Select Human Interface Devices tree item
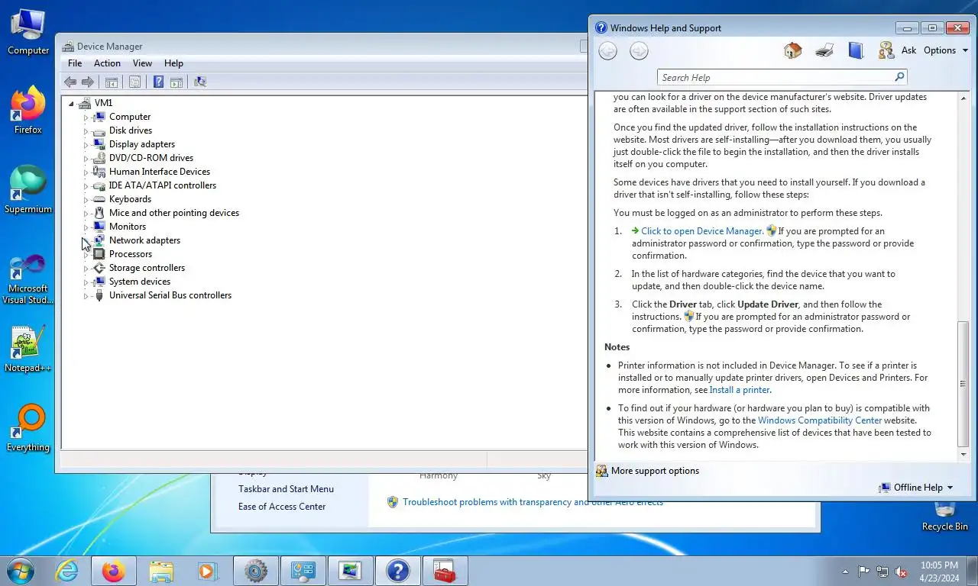The width and height of the screenshot is (978, 586). [160, 172]
